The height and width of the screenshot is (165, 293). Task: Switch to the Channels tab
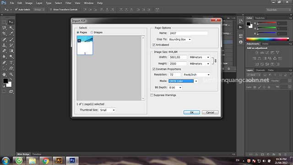tap(260, 70)
